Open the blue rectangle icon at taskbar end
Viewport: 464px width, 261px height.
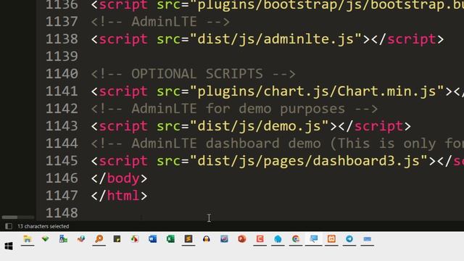[368, 239]
